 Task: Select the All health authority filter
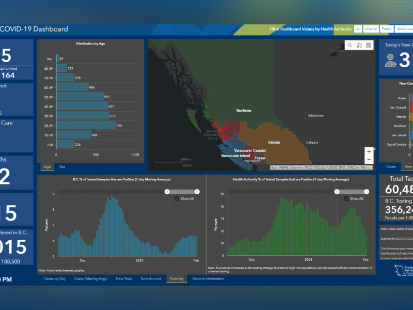point(357,29)
